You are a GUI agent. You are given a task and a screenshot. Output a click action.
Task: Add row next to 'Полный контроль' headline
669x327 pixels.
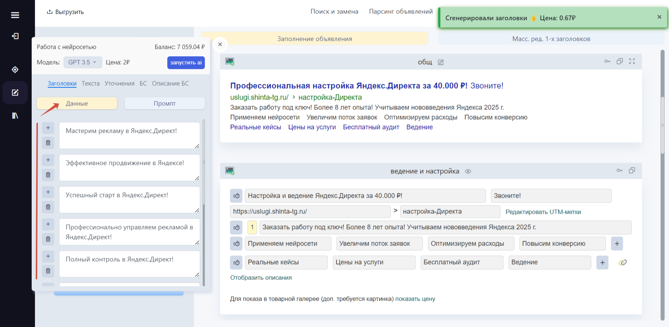pos(48,257)
